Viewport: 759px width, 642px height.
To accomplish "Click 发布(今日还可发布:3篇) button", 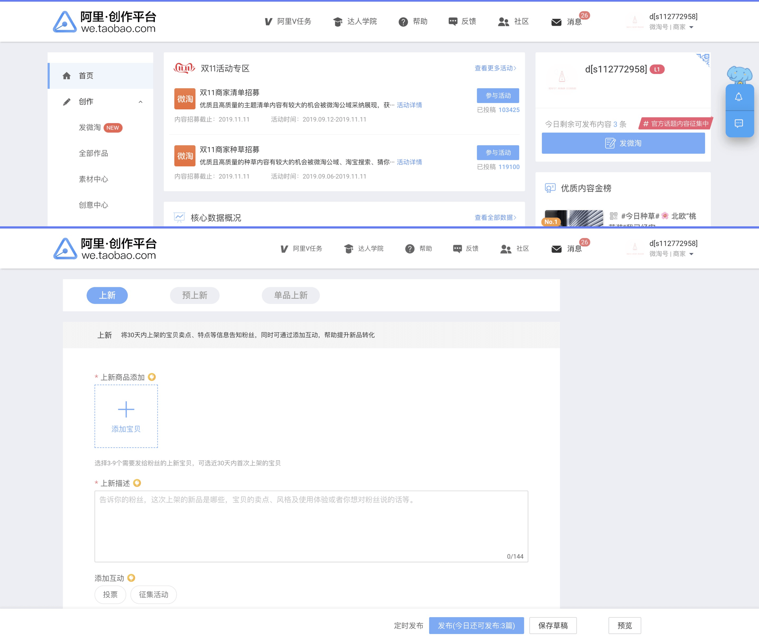I will point(477,626).
